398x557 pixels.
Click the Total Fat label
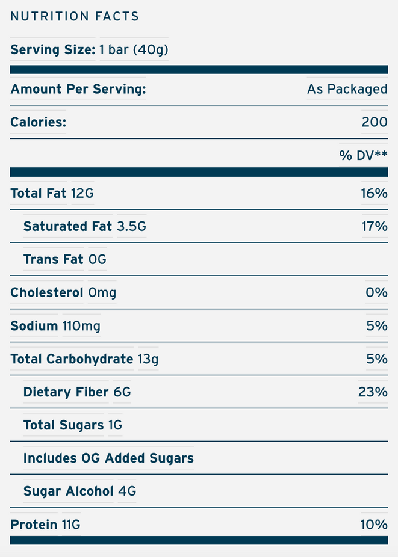(39, 194)
